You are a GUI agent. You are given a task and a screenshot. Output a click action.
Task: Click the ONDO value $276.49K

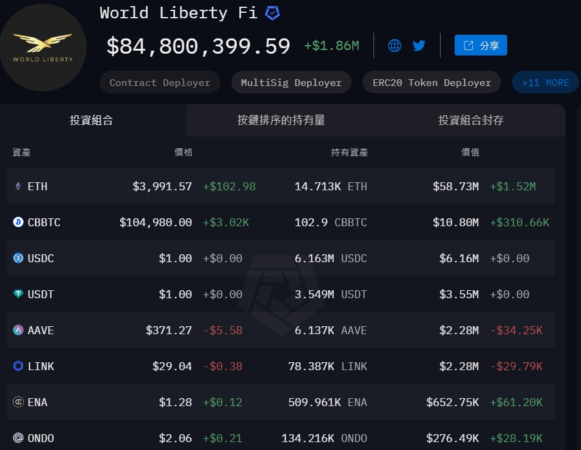click(452, 438)
